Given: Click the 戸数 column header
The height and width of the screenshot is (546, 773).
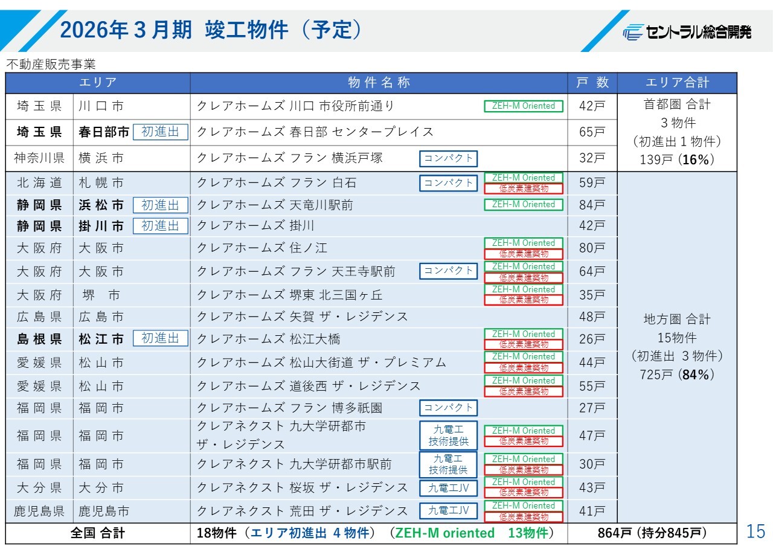Looking at the screenshot, I should [592, 83].
